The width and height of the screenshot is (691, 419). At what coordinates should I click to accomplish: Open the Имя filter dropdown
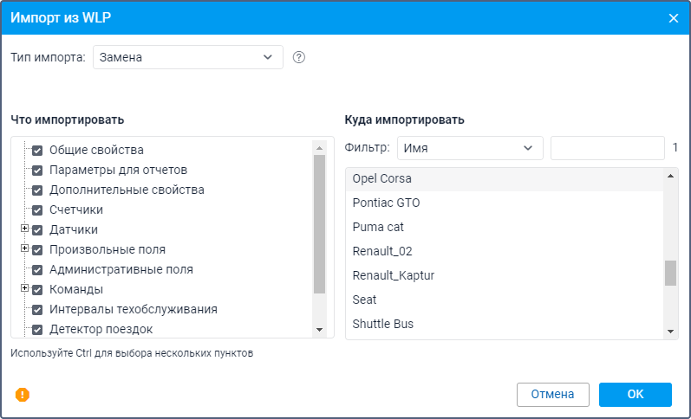(x=469, y=148)
